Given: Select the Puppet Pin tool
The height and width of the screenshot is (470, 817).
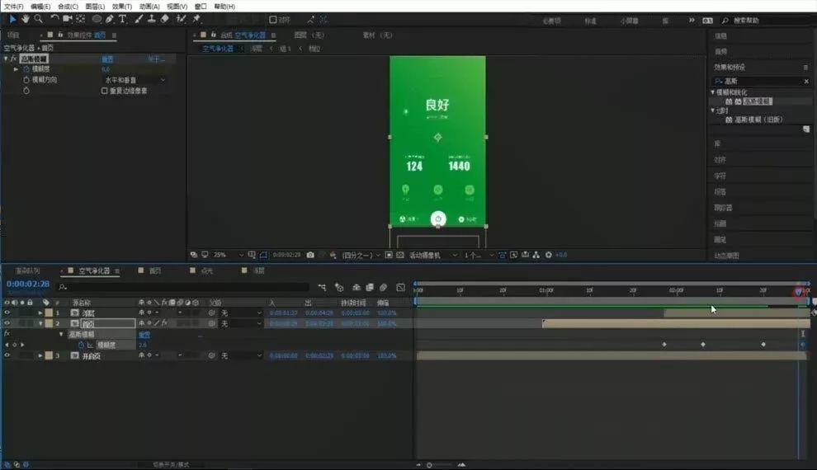Looking at the screenshot, I should click(196, 19).
